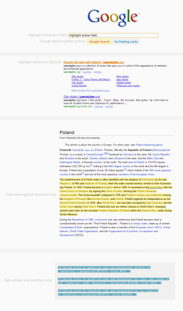Open the Baptism of Poland link
183x311 pixels.
pyautogui.click(x=96, y=184)
